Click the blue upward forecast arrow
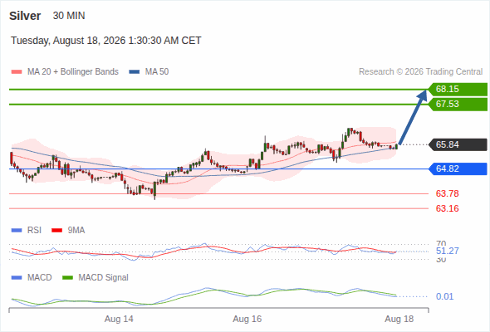This screenshot has width=490, height=332. pyautogui.click(x=413, y=117)
